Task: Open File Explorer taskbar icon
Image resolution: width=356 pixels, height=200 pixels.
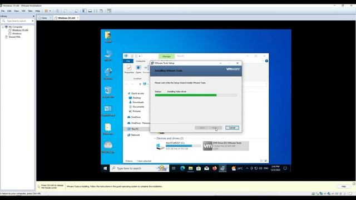Action: pyautogui.click(x=190, y=168)
